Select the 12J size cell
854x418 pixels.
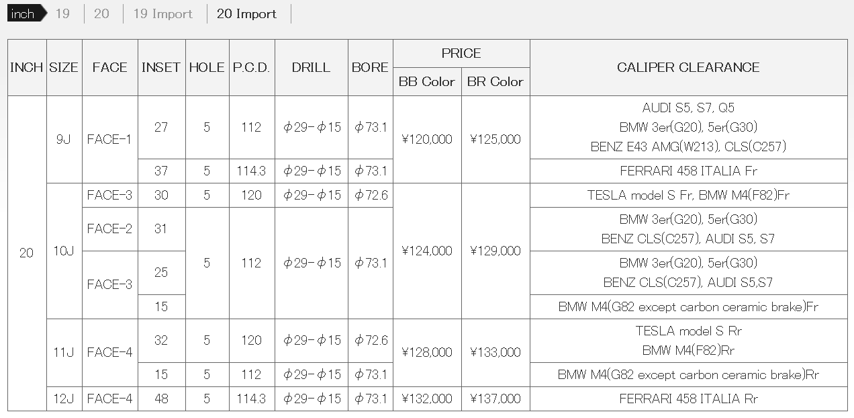[64, 399]
